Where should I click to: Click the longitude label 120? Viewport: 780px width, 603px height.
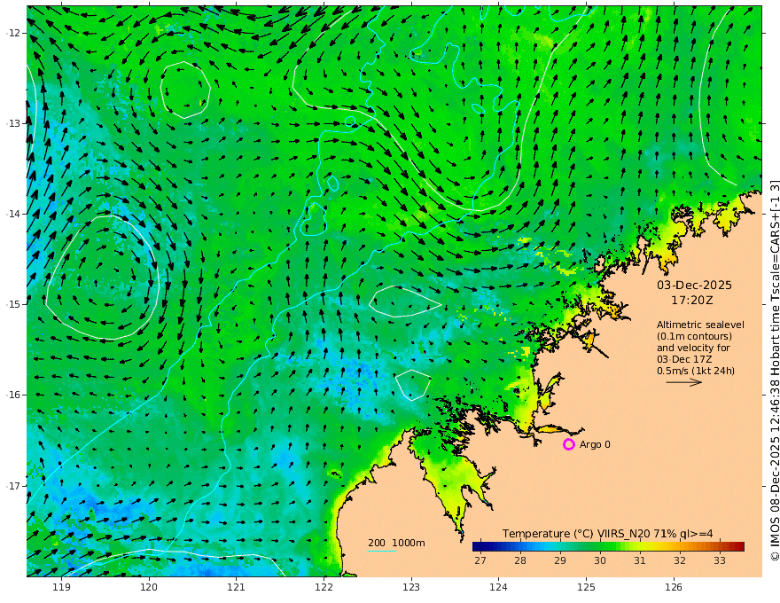coord(149,587)
